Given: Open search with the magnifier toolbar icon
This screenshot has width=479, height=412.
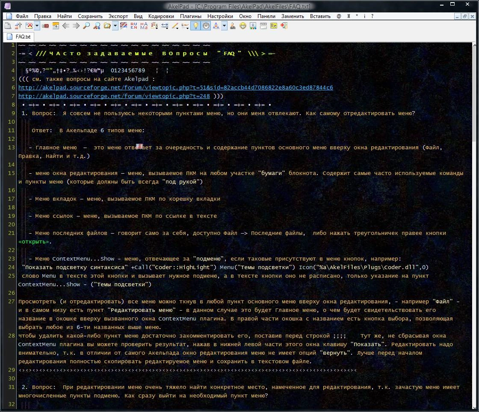Looking at the screenshot, I should tap(86, 26).
